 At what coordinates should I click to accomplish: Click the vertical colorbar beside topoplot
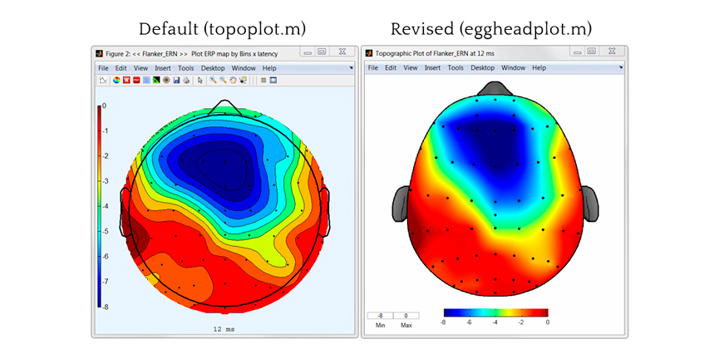101,206
